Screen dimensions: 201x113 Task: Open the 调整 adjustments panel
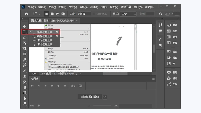point(172,58)
